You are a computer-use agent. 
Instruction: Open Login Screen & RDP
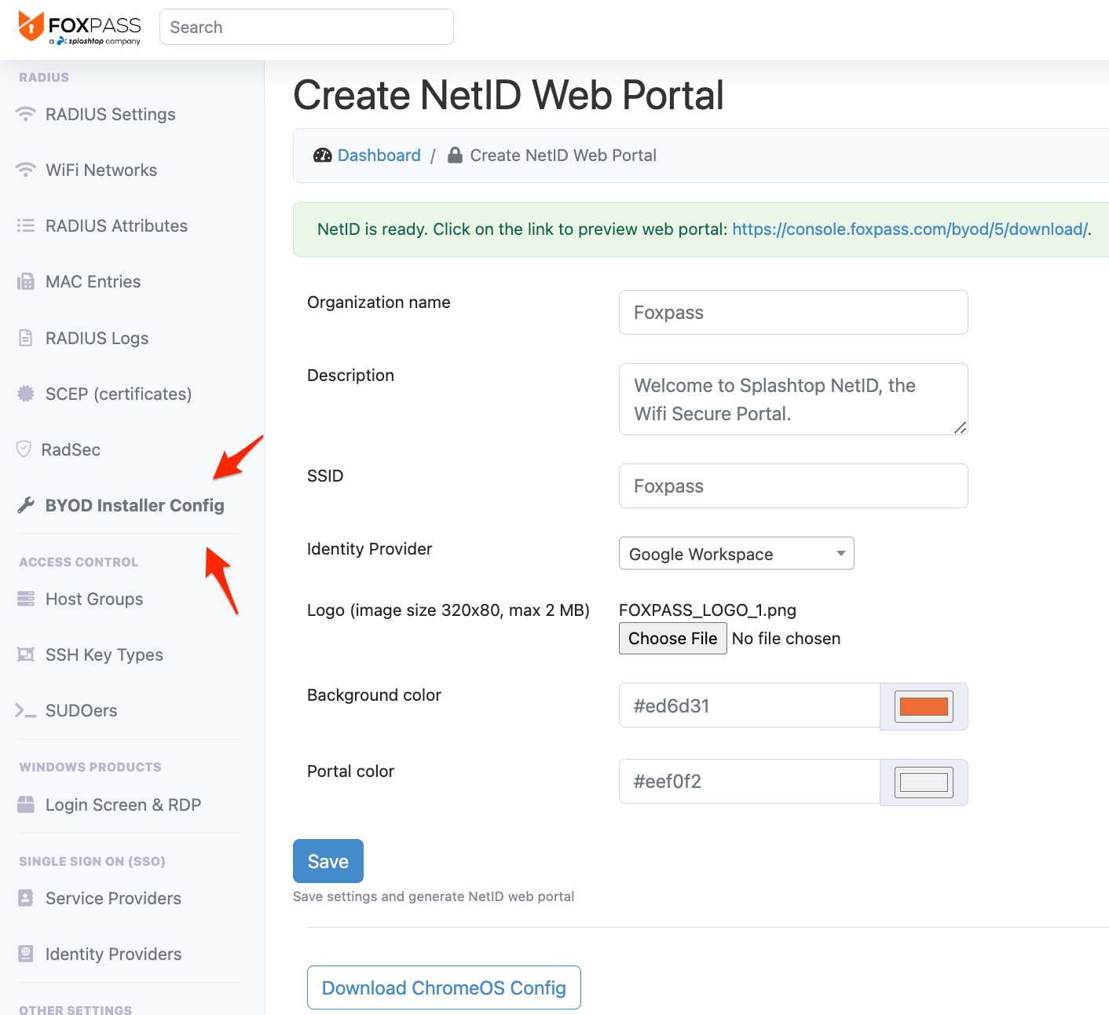(x=123, y=804)
